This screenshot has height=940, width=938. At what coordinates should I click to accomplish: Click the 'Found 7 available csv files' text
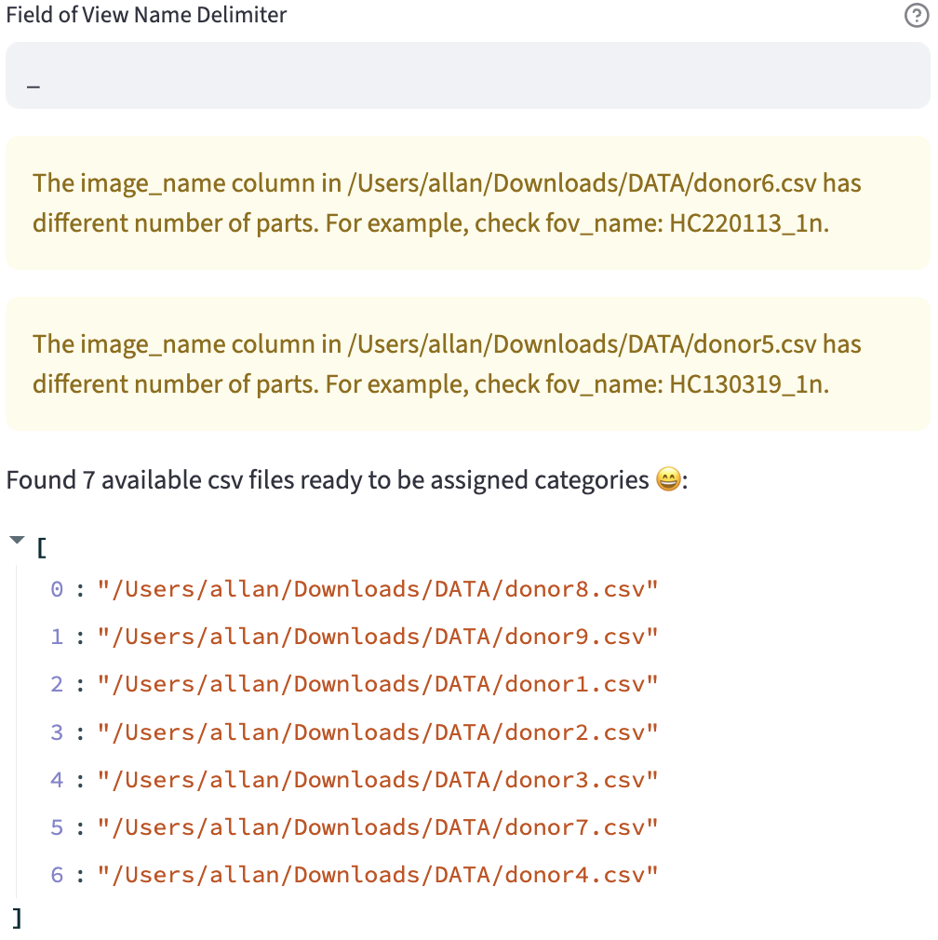326,480
